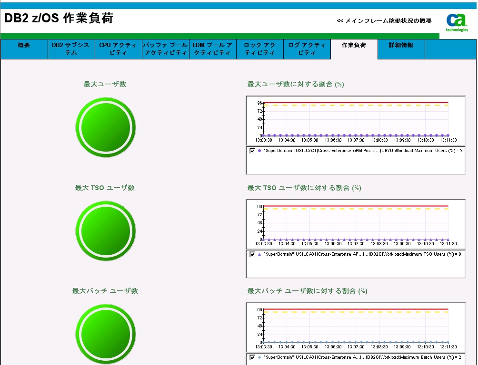Image resolution: width=478 pixels, height=365 pixels.
Task: Click the green 最大ユーザ数 status indicator
Action: click(105, 127)
